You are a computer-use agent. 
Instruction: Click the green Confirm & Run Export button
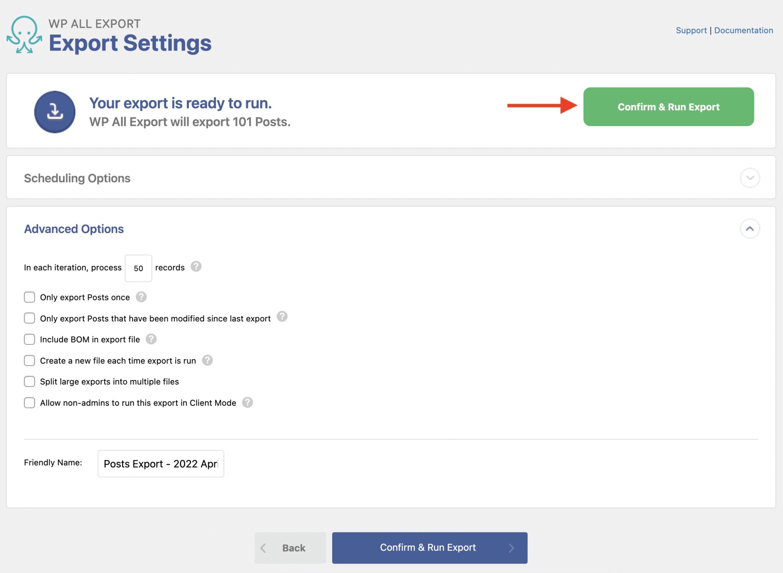(668, 107)
